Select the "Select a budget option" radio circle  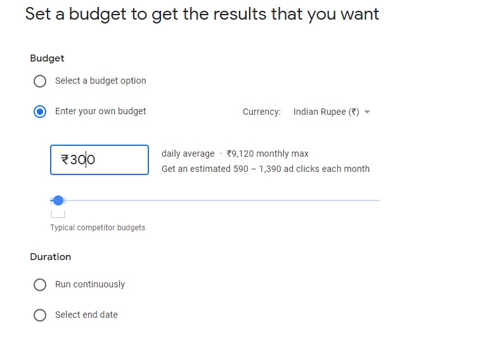tap(40, 81)
